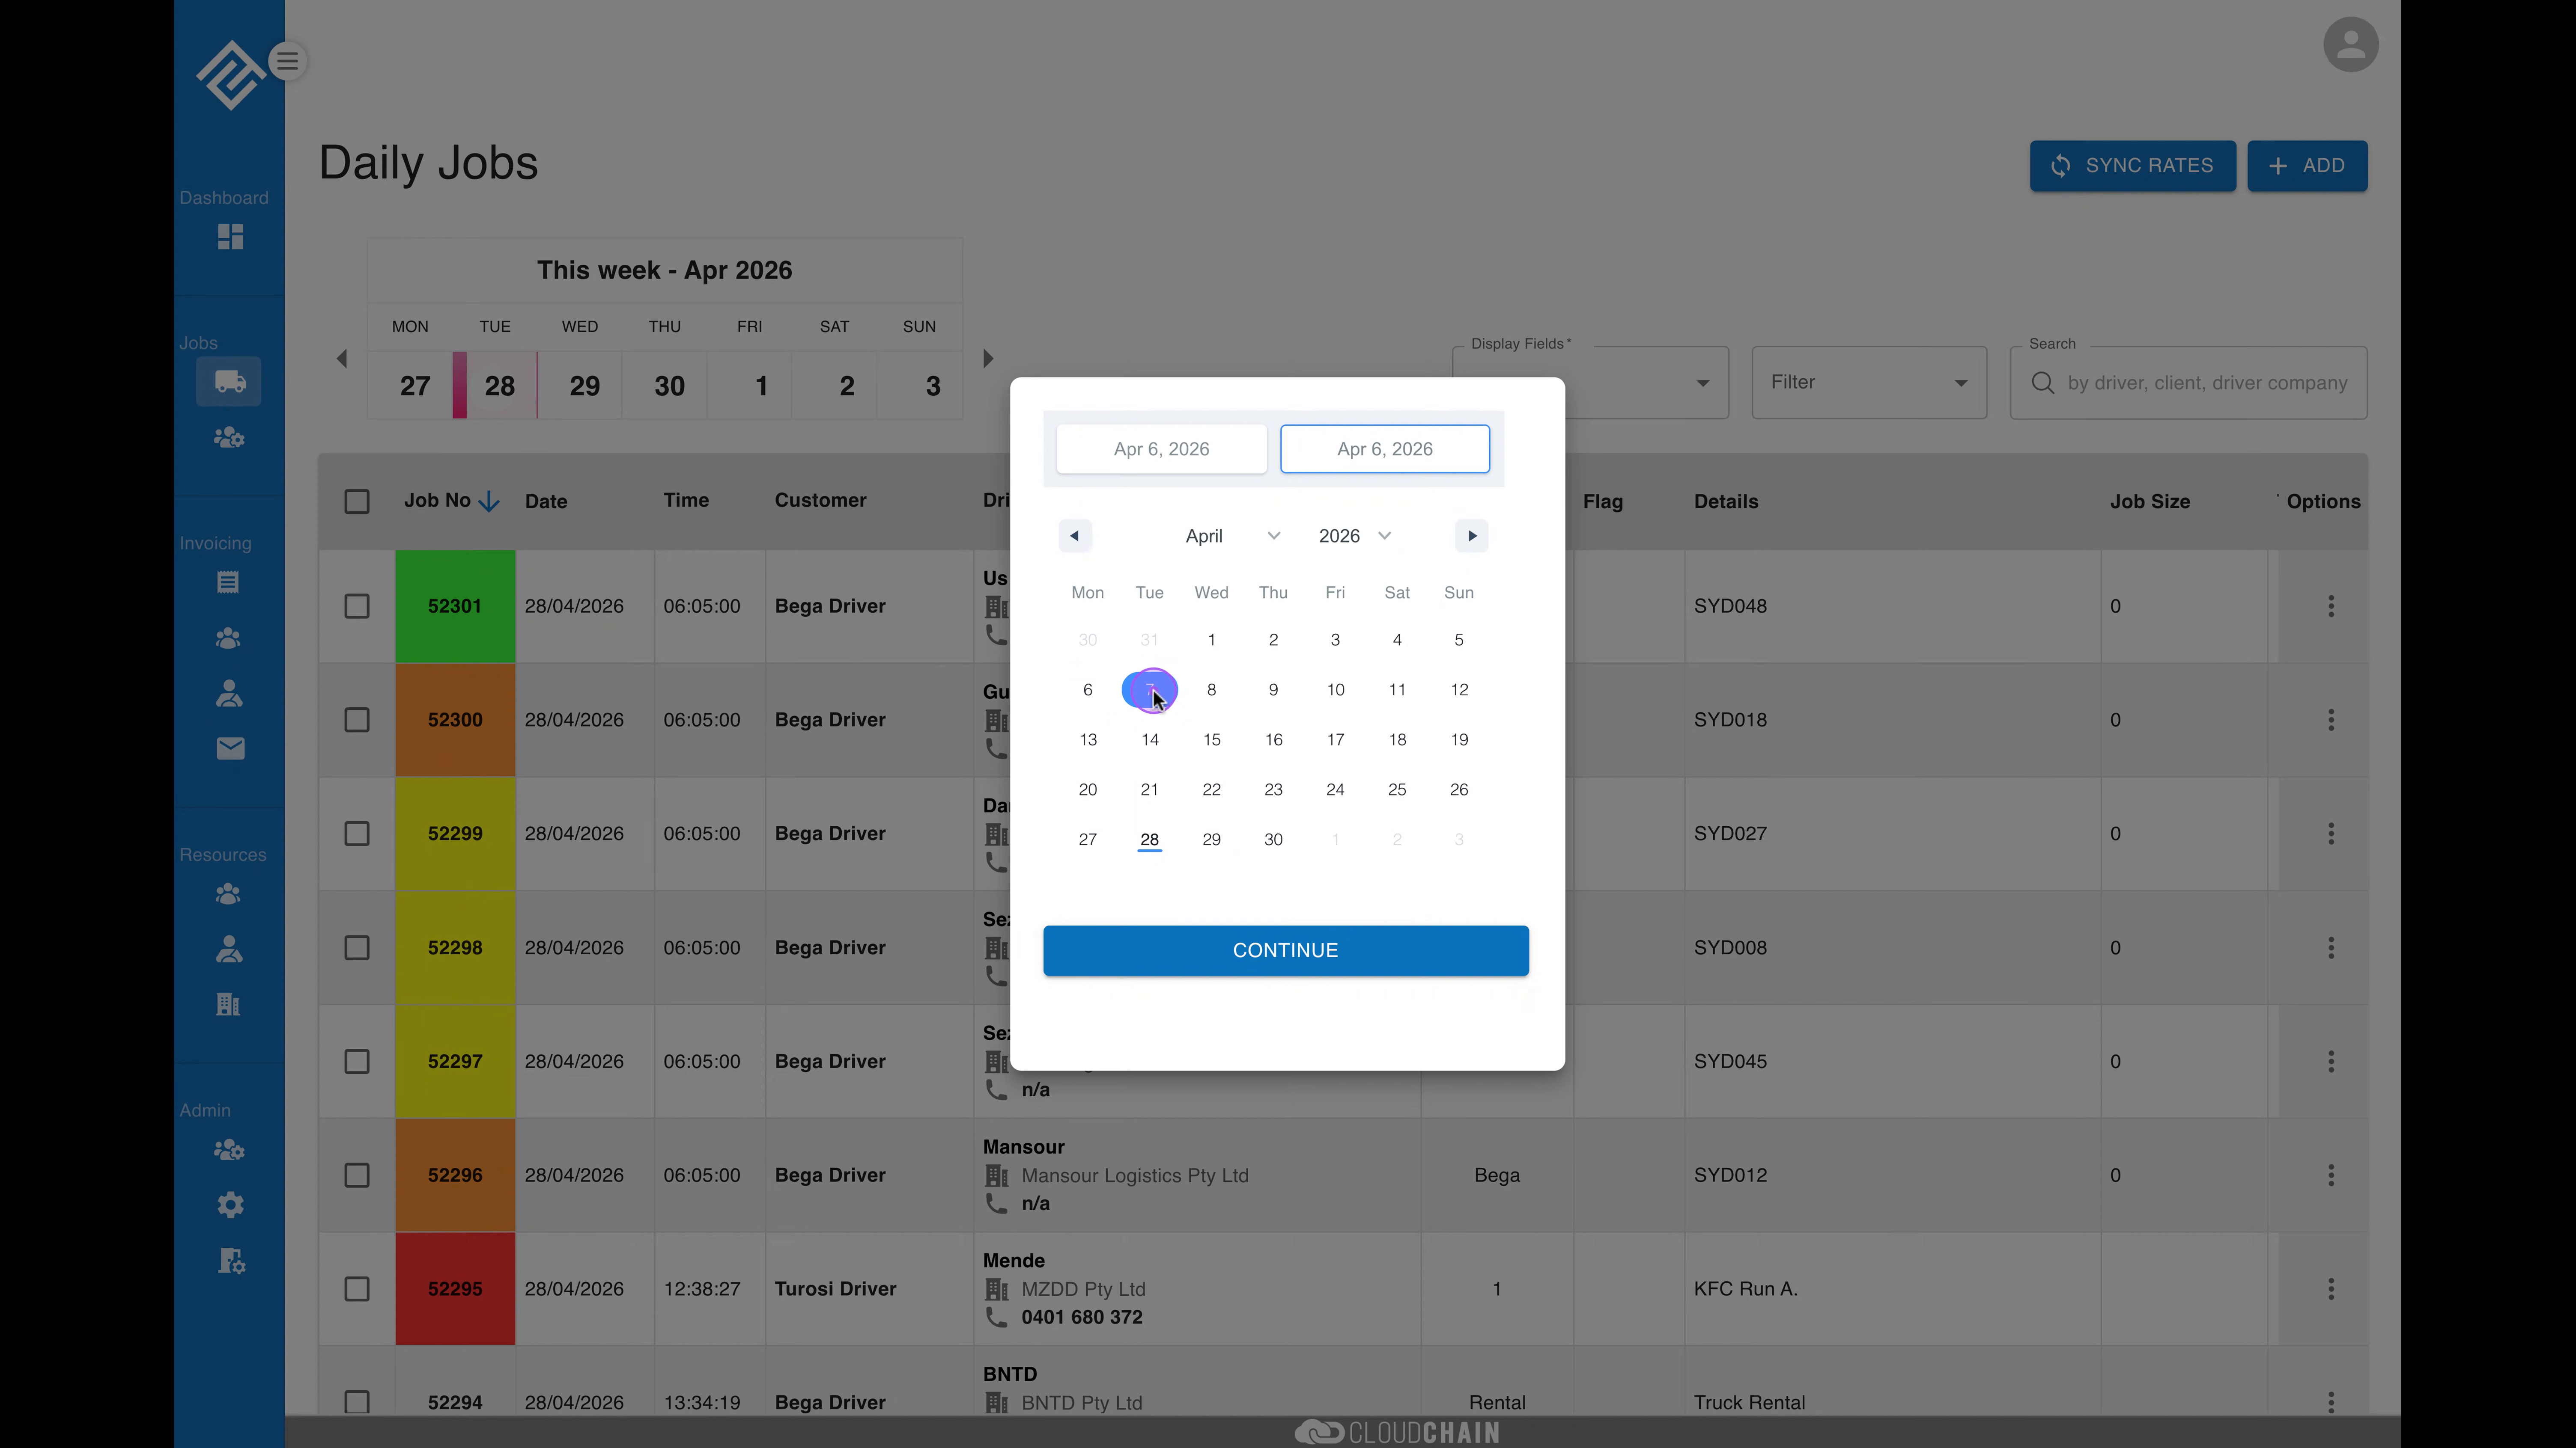Pick April 6 in calendar

point(1087,691)
